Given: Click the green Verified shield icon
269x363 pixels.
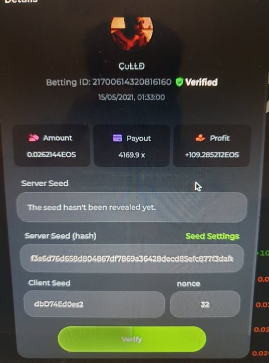Looking at the screenshot, I should [179, 82].
